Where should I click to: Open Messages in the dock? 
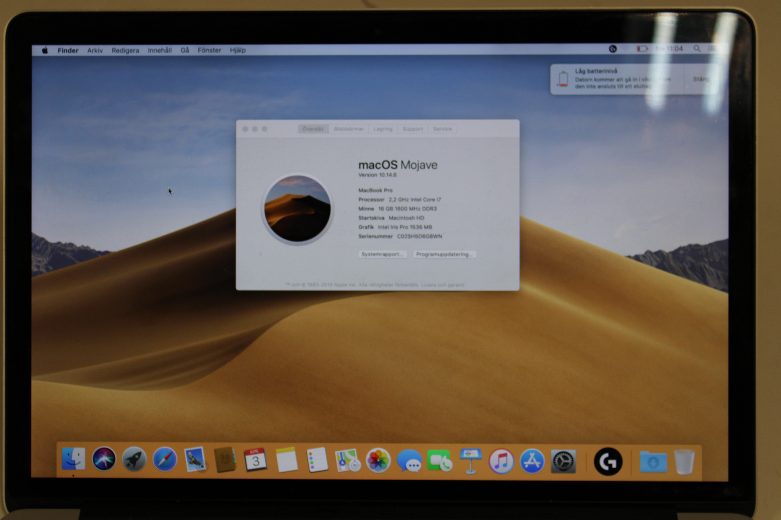[x=409, y=461]
